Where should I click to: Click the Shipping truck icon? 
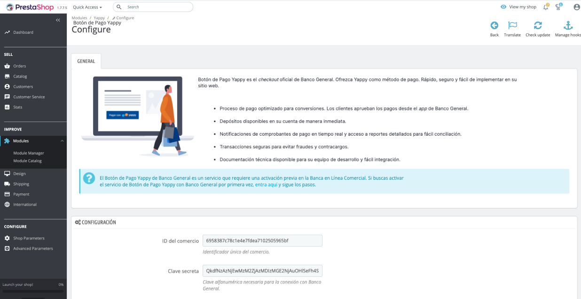(7, 184)
